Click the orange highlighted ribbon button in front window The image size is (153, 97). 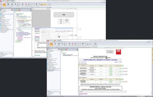click(51, 44)
